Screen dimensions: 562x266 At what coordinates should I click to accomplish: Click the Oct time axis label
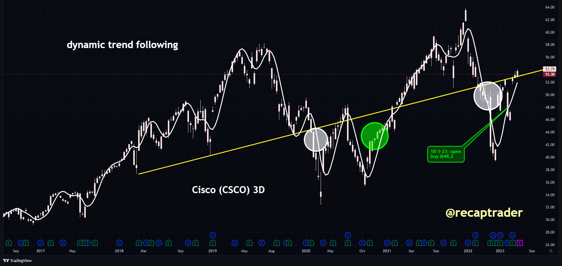362,251
